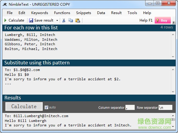178x133 pixels.
Task: Open the Help menu
Action: [x=147, y=13]
